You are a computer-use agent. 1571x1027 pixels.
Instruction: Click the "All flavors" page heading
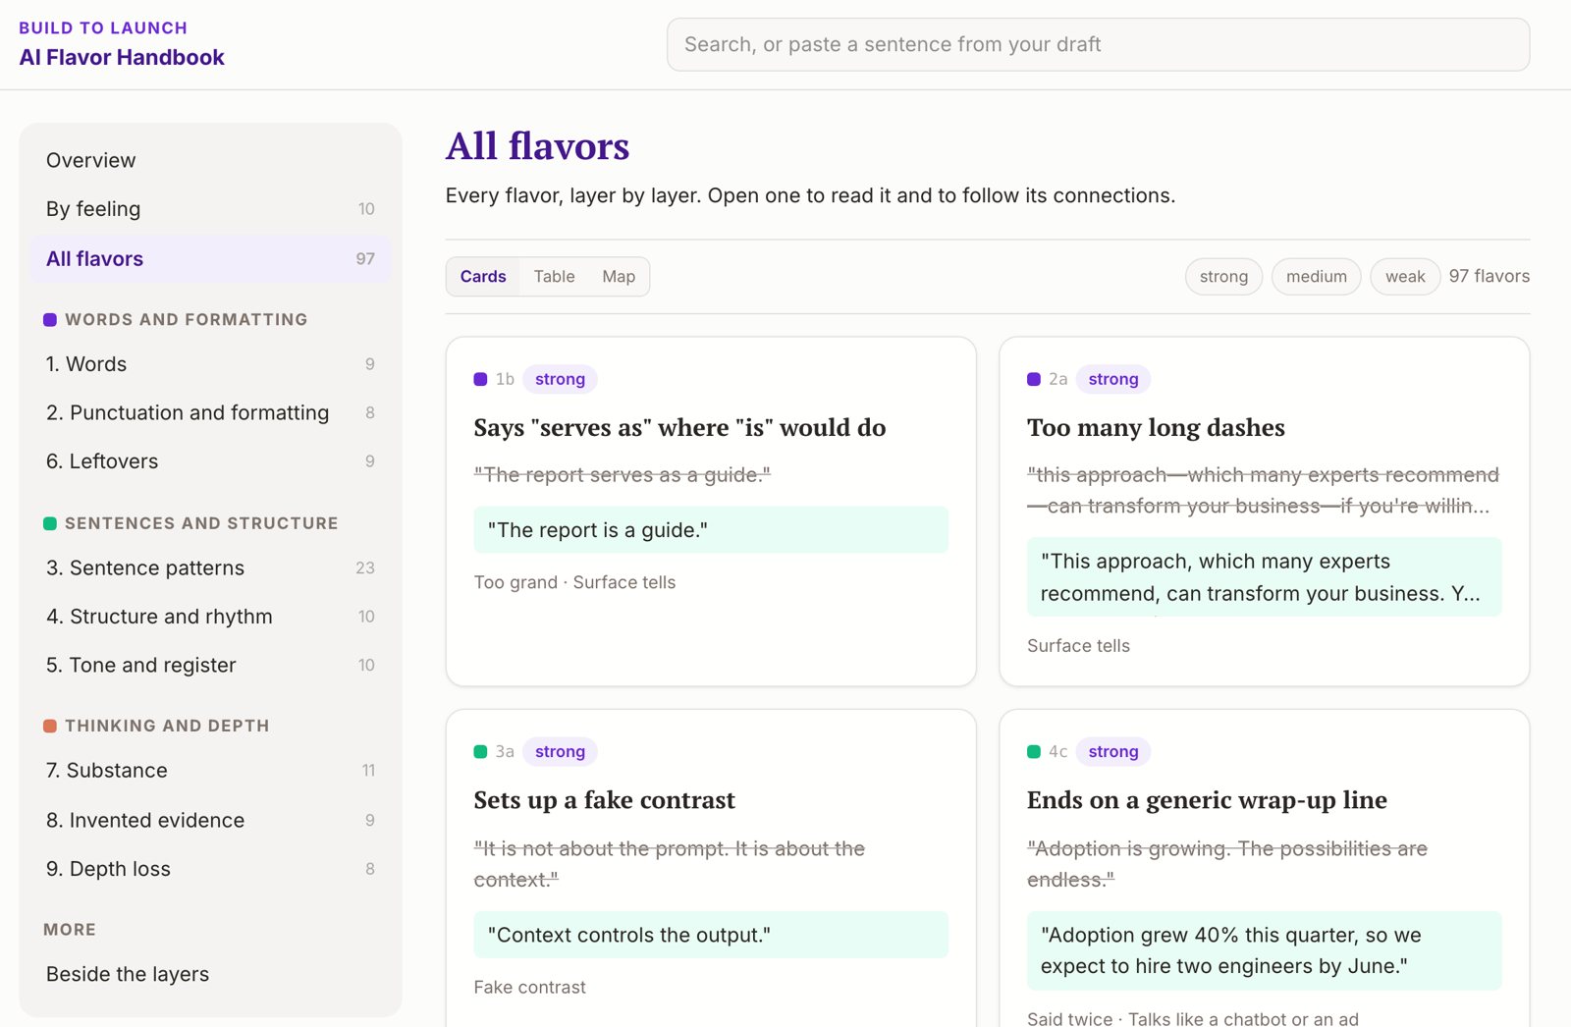[x=537, y=146]
